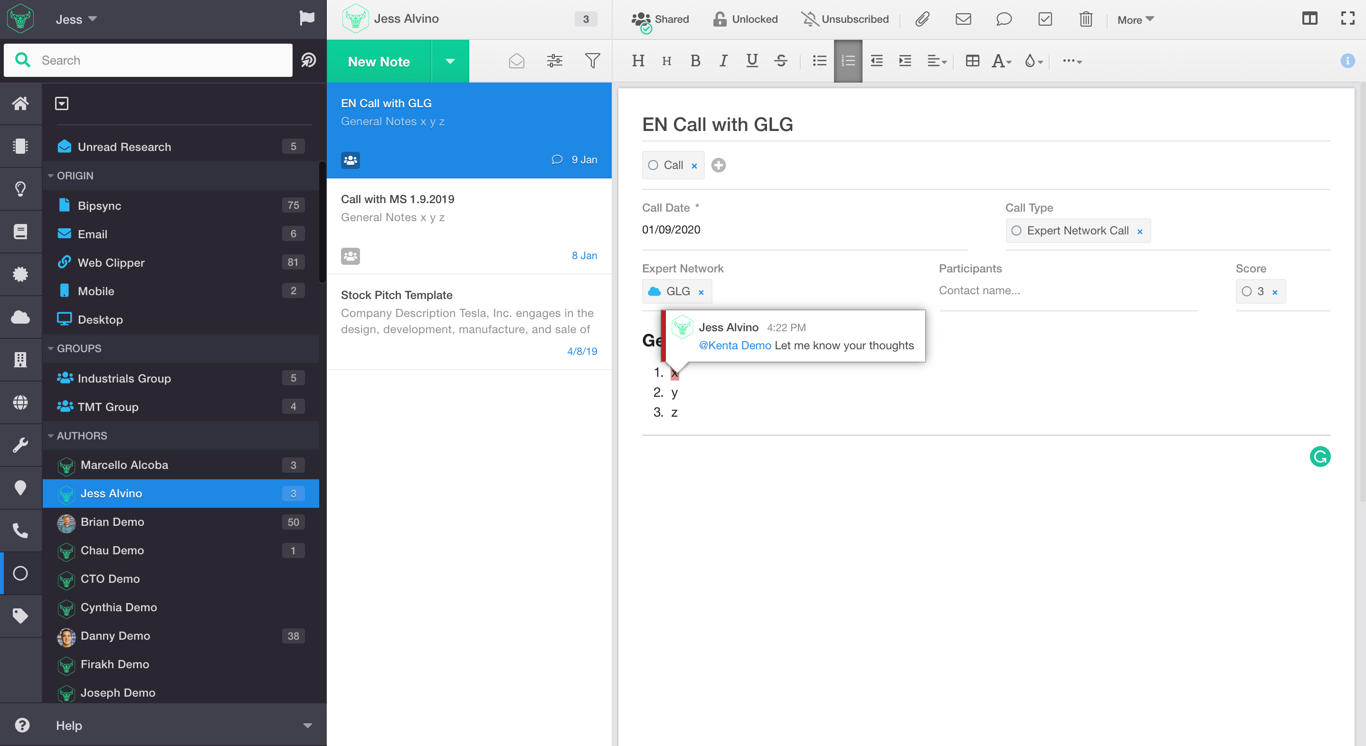This screenshot has height=746, width=1366.
Task: Toggle the Unlocked lock status
Action: point(746,19)
